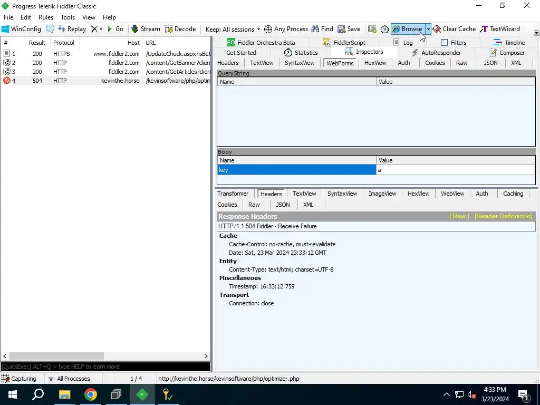Open the Timeline tab

tap(509, 42)
